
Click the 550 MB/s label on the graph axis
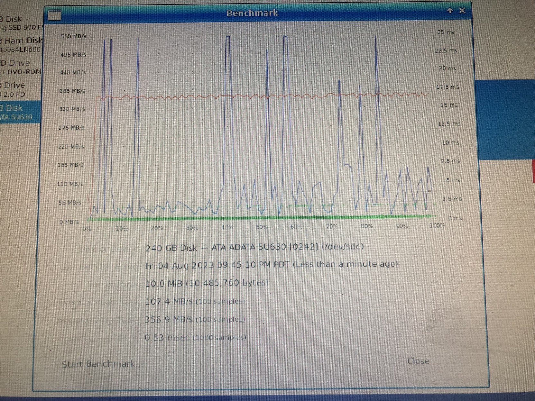[x=74, y=36]
